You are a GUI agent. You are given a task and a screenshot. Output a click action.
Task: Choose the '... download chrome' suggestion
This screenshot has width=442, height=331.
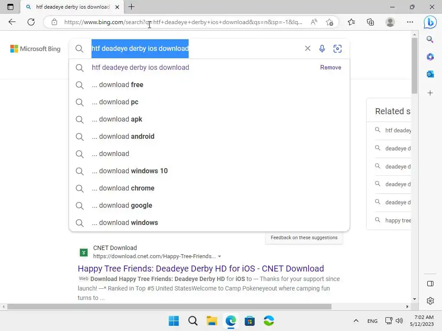[209, 188]
